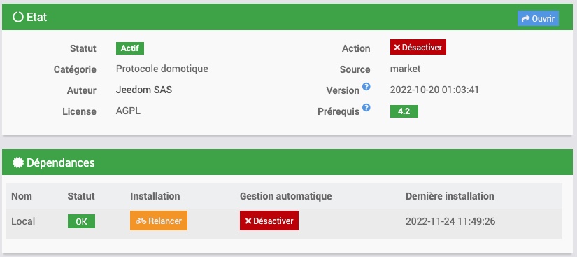The image size is (577, 257).
Task: Select the Local dependency row name
Action: coord(23,222)
